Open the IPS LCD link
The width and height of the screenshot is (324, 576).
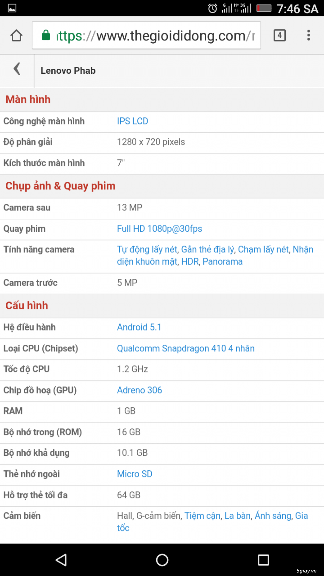click(133, 121)
